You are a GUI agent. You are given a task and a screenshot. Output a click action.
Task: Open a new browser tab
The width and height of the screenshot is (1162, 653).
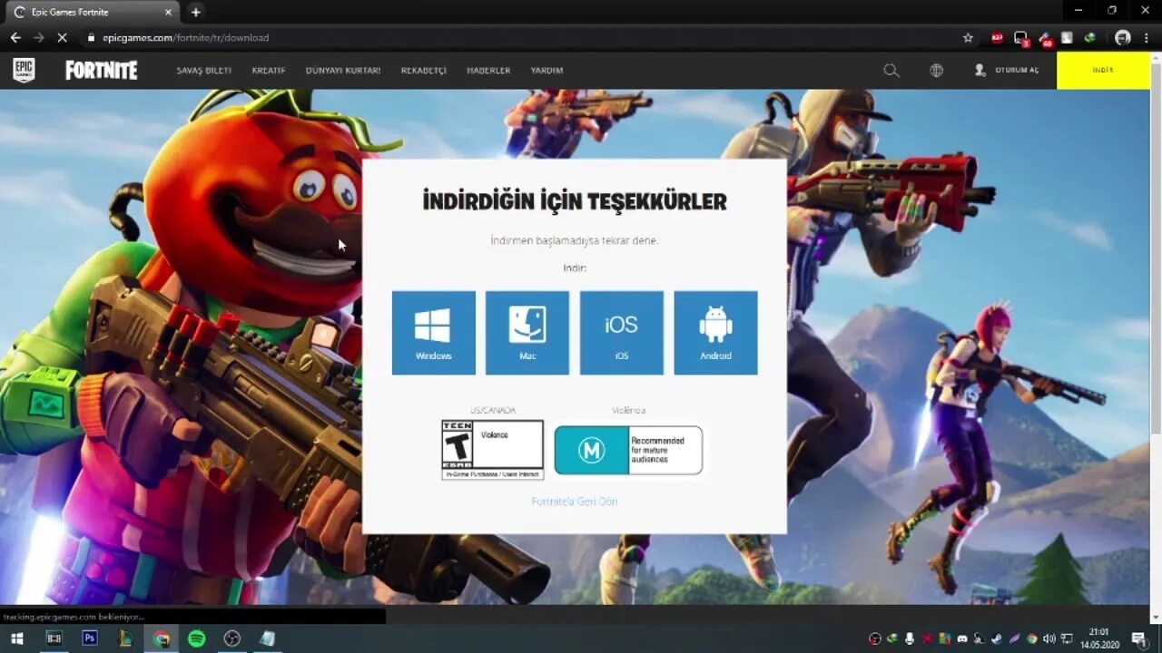point(195,12)
